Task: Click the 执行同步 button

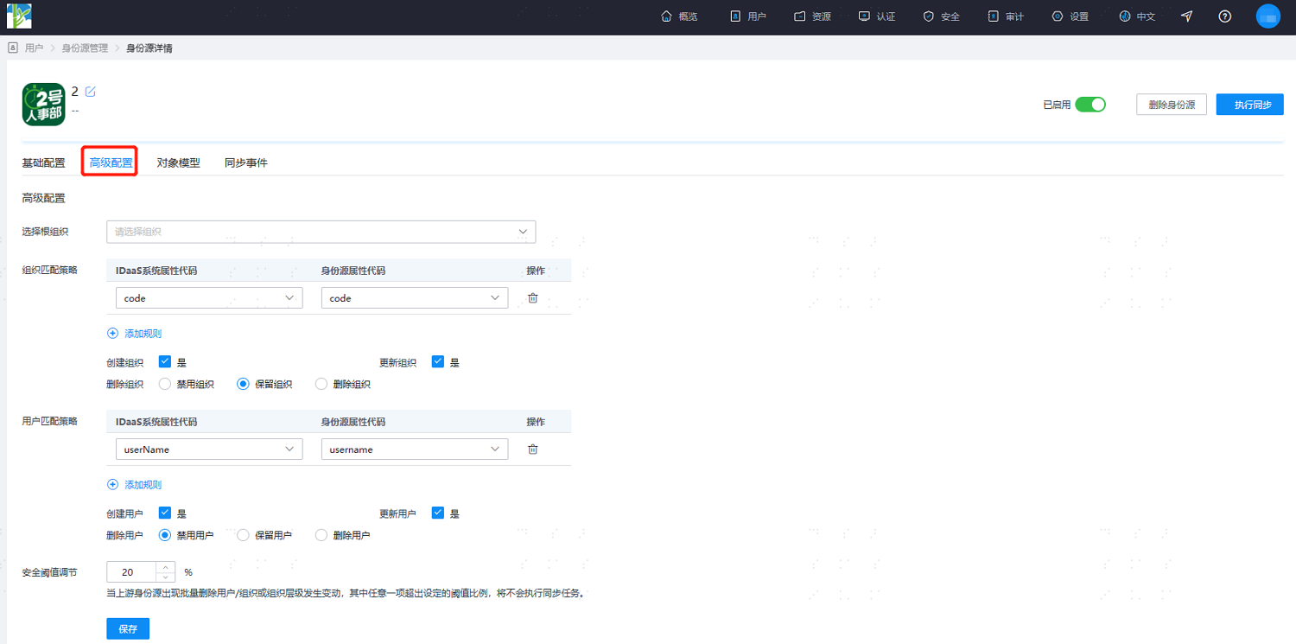Action: tap(1249, 105)
